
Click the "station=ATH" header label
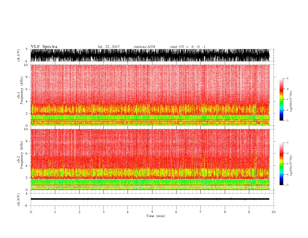click(x=144, y=47)
